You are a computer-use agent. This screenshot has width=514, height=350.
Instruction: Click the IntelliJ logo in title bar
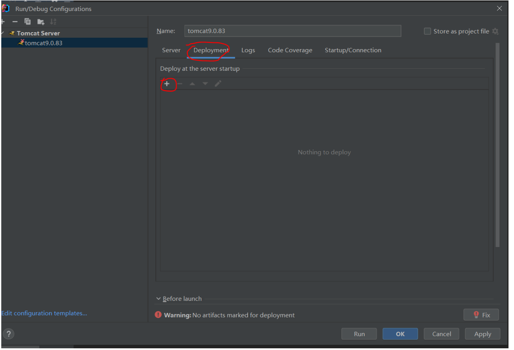(x=6, y=8)
